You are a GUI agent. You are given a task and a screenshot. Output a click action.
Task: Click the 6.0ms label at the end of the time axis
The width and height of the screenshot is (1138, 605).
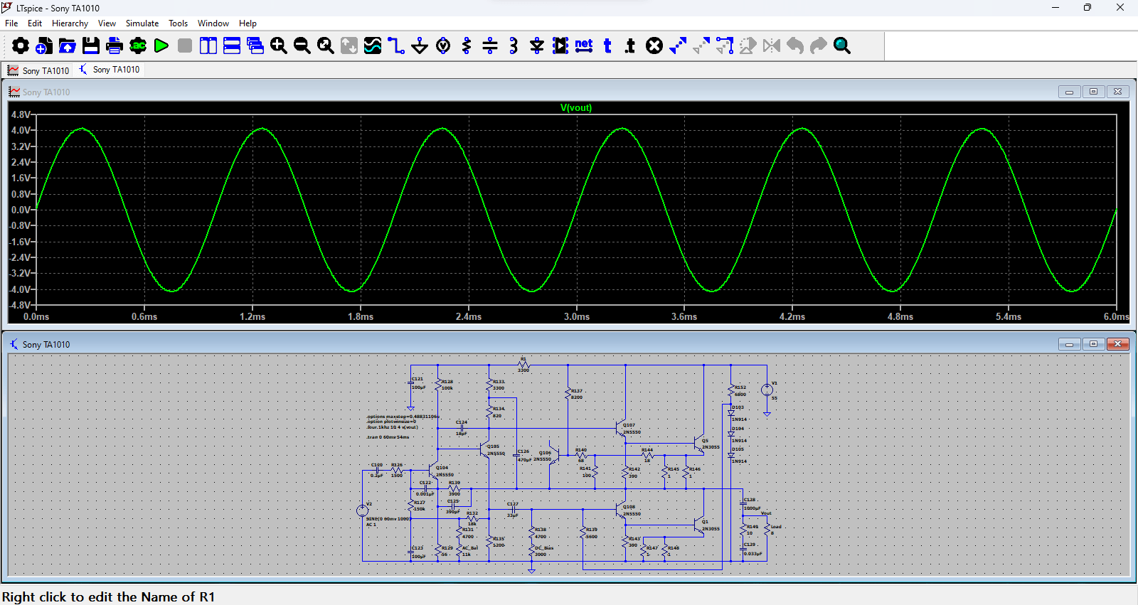1116,317
